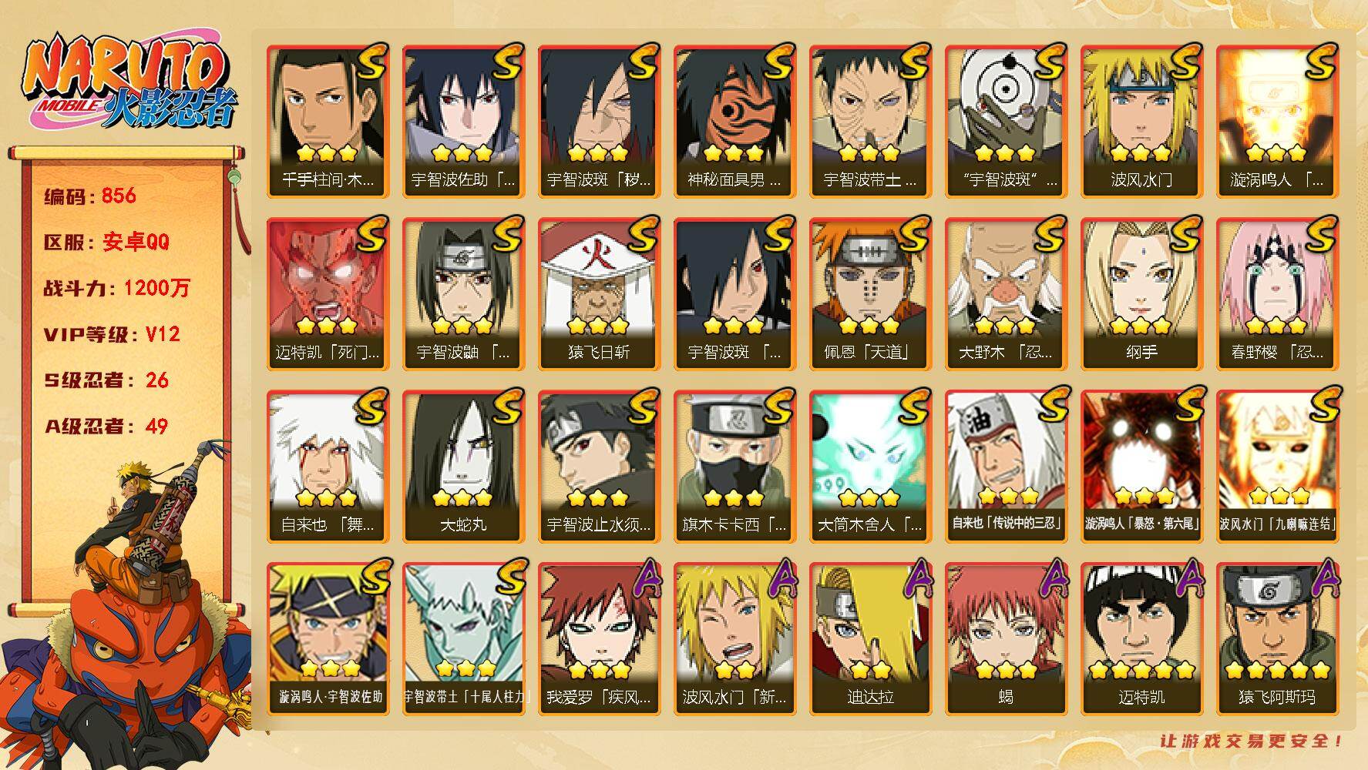Choose the 猿飞日斩 Hokage card
This screenshot has width=1368, height=770.
tap(599, 293)
